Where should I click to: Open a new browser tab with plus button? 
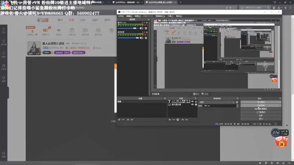point(180,2)
